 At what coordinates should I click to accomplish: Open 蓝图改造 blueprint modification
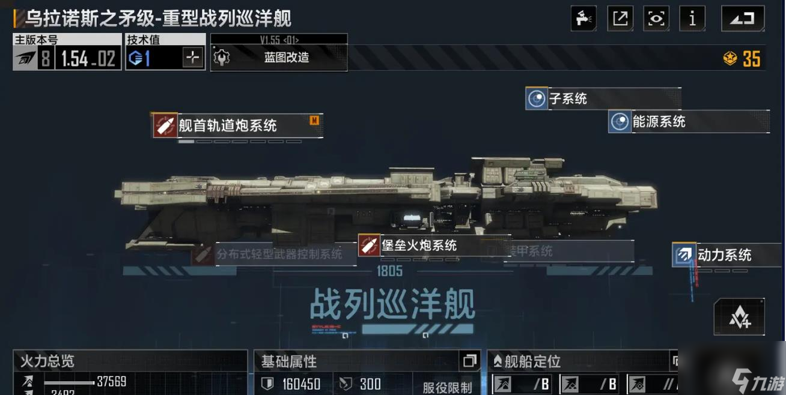click(x=279, y=58)
